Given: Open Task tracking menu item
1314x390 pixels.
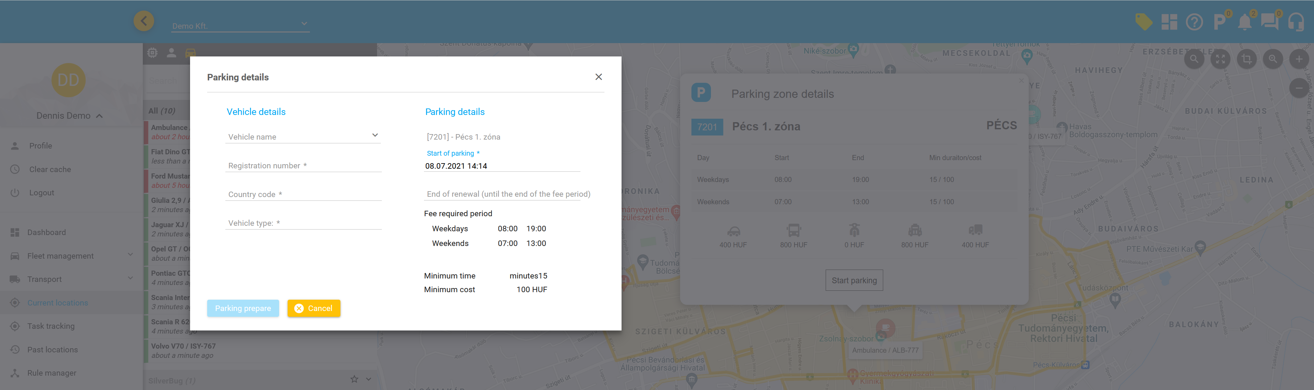Looking at the screenshot, I should [x=51, y=326].
